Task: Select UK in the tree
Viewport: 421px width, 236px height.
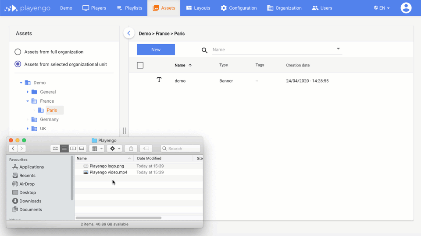Action: pos(43,128)
